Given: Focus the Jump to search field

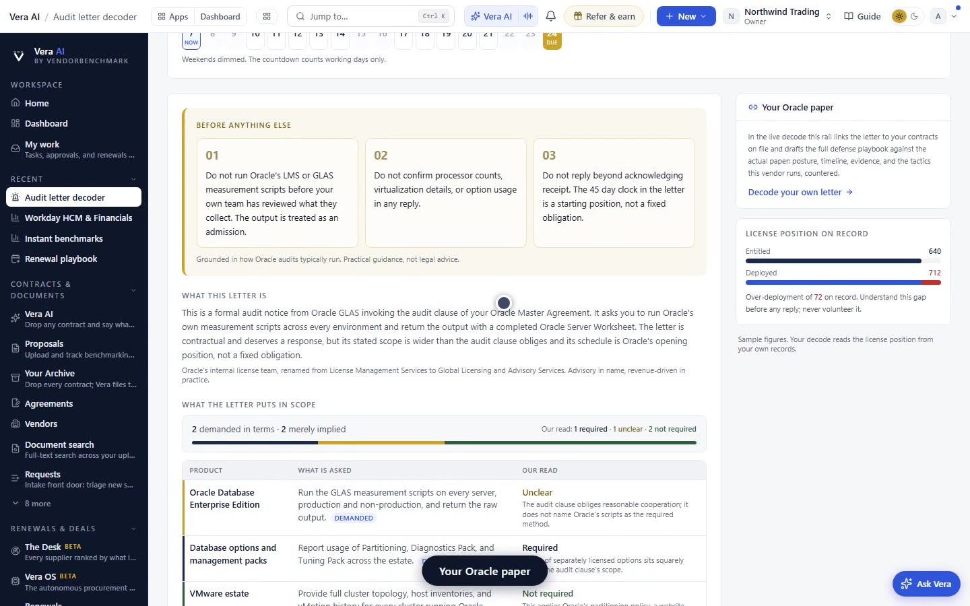Looking at the screenshot, I should [370, 16].
